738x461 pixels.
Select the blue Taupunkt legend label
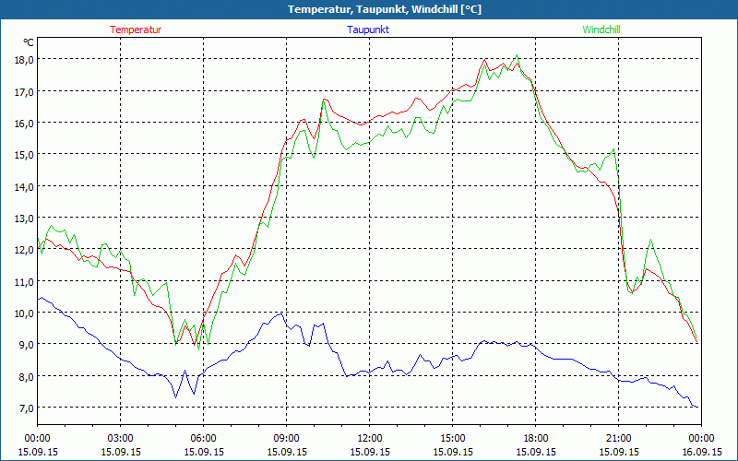pos(368,30)
